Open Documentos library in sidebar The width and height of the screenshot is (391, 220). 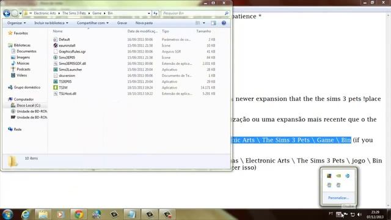tap(26, 51)
